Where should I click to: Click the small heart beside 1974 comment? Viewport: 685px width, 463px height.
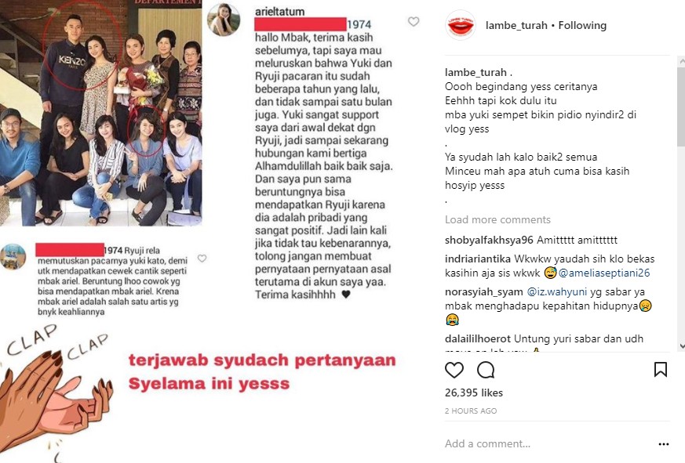tap(202, 259)
